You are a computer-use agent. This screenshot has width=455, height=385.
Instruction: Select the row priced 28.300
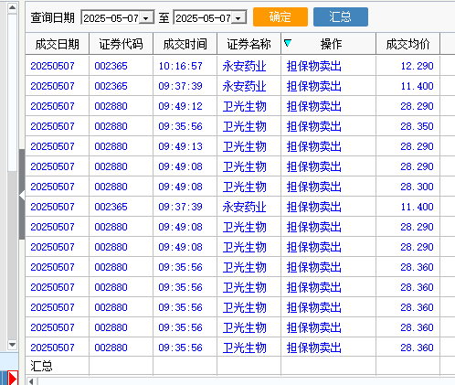240,187
